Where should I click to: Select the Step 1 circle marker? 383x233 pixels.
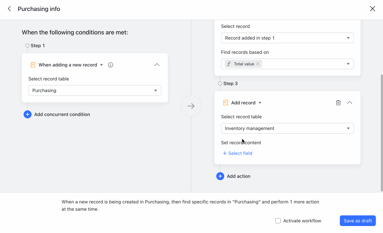tap(27, 46)
